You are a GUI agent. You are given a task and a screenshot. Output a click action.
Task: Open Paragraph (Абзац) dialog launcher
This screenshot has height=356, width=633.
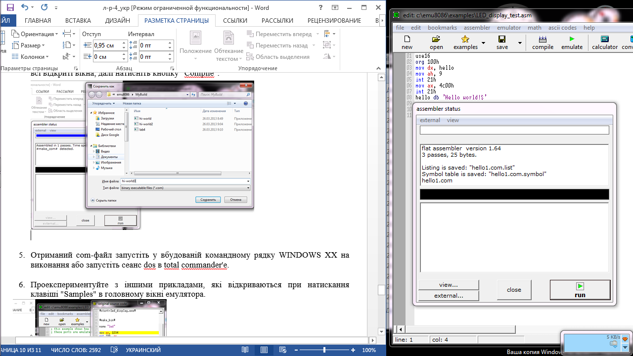pos(172,69)
